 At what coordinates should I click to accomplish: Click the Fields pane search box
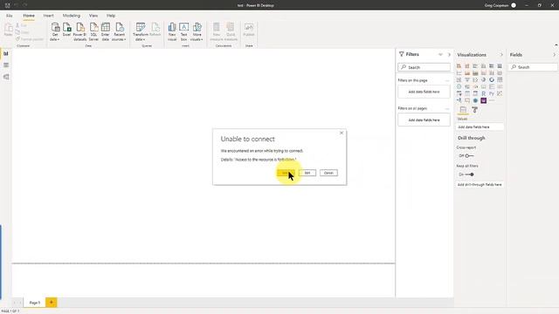pos(533,67)
